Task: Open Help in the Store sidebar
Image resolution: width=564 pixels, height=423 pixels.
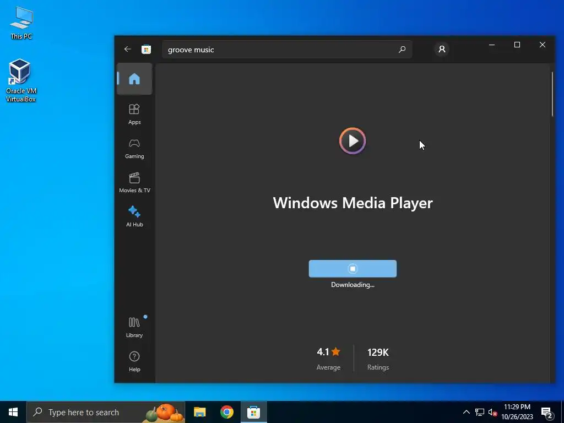Action: pos(134,361)
